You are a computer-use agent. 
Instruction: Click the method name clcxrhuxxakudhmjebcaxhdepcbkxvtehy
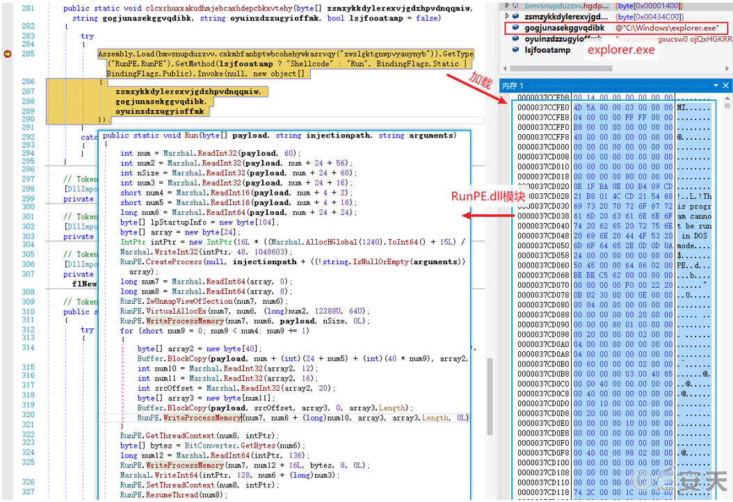tap(219, 8)
